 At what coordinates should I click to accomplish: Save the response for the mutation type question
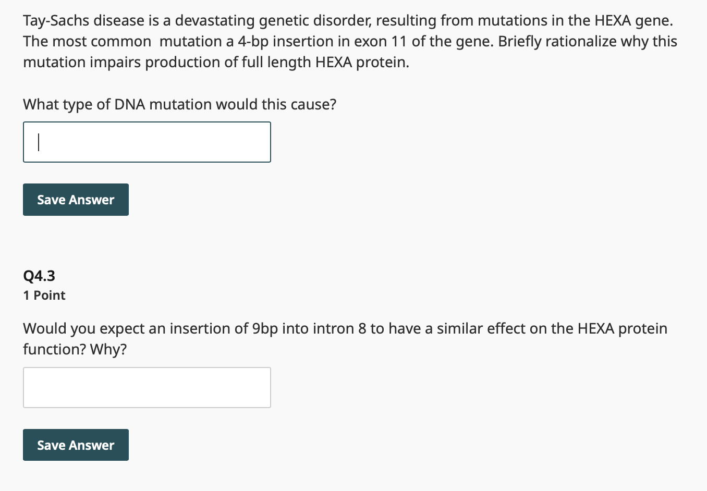[76, 200]
